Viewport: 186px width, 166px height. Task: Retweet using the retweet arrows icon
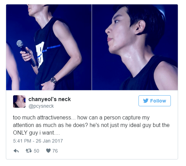pos(29,151)
